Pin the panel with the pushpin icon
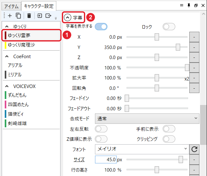The height and width of the screenshot is (176, 207). (189, 5)
